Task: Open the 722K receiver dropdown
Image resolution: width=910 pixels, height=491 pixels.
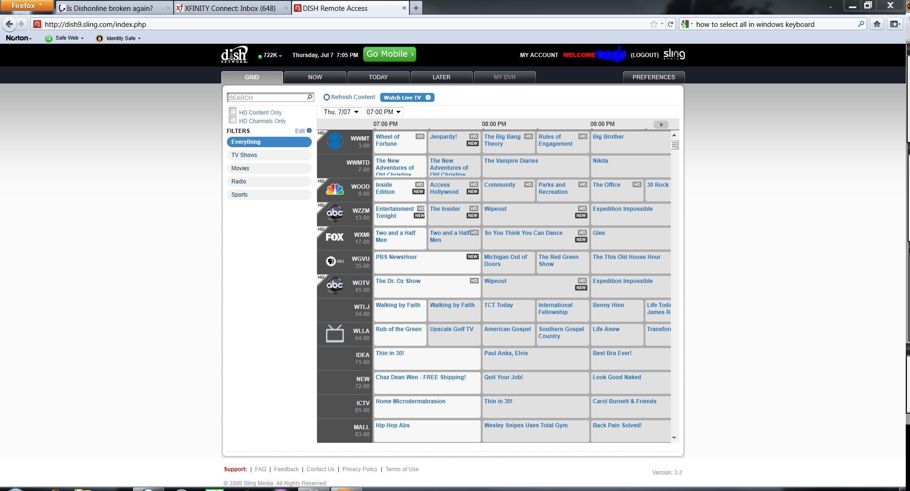Action: 272,55
